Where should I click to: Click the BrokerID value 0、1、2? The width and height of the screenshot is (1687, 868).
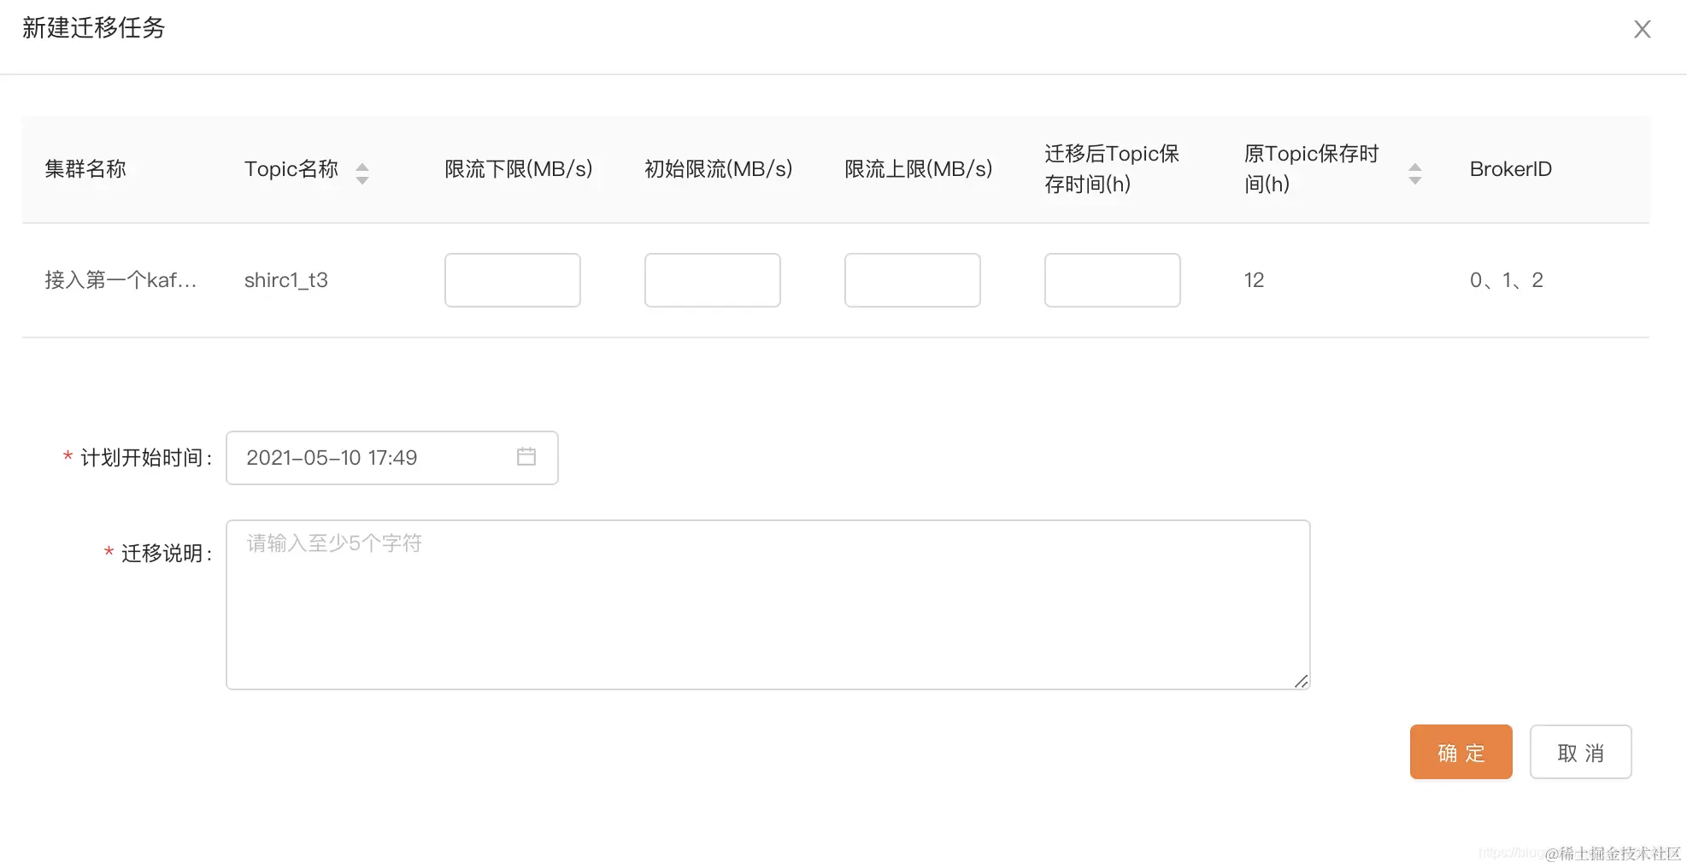1507,280
